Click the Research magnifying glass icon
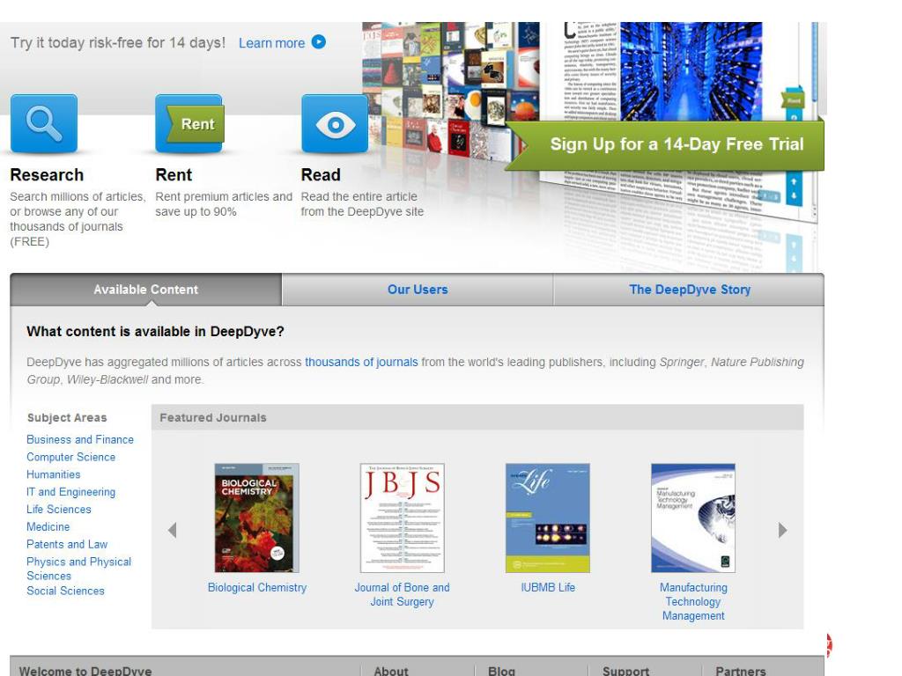Image resolution: width=902 pixels, height=676 pixels. click(x=44, y=123)
